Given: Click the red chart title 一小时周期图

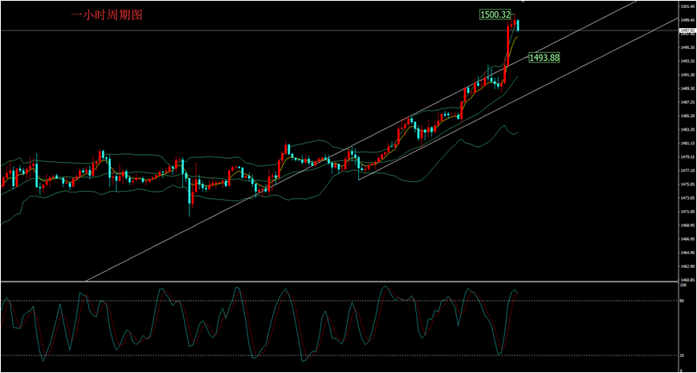Looking at the screenshot, I should click(107, 15).
